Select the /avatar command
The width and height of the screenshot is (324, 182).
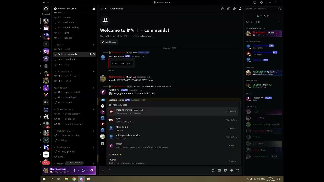tap(173, 161)
